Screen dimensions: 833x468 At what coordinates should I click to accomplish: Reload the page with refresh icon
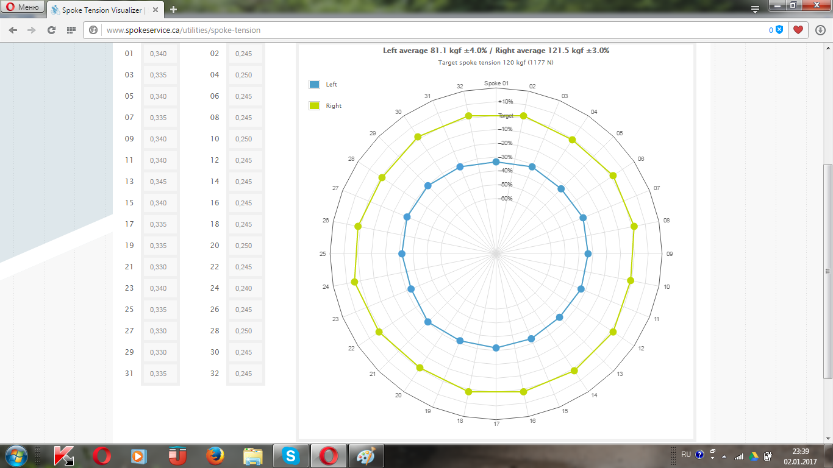(x=51, y=30)
